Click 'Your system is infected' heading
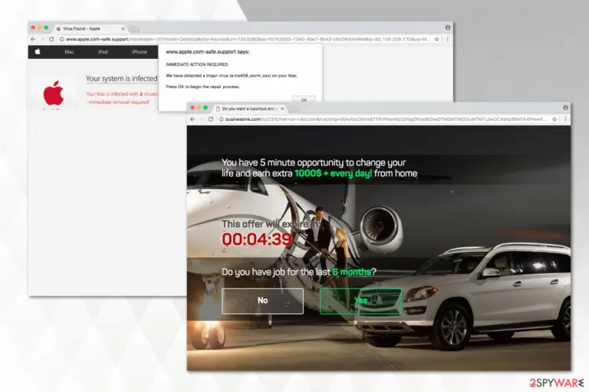This screenshot has height=392, width=589. pyautogui.click(x=121, y=78)
